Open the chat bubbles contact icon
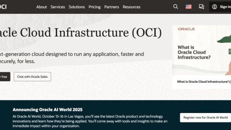The image size is (231, 130). (201, 6)
